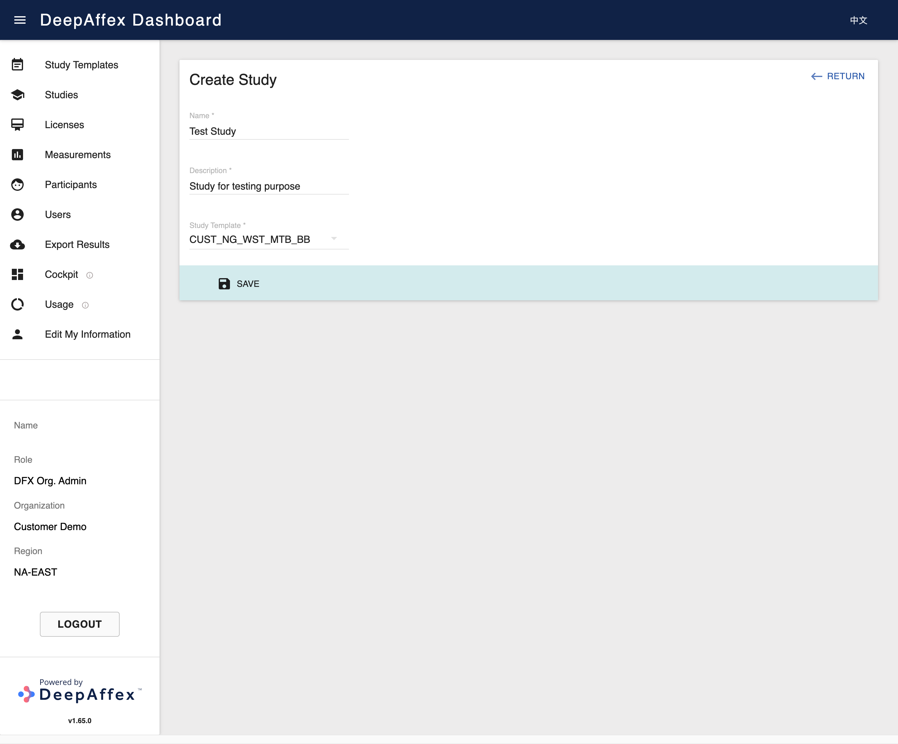This screenshot has height=744, width=898.
Task: Switch language to 中文
Action: [x=859, y=20]
